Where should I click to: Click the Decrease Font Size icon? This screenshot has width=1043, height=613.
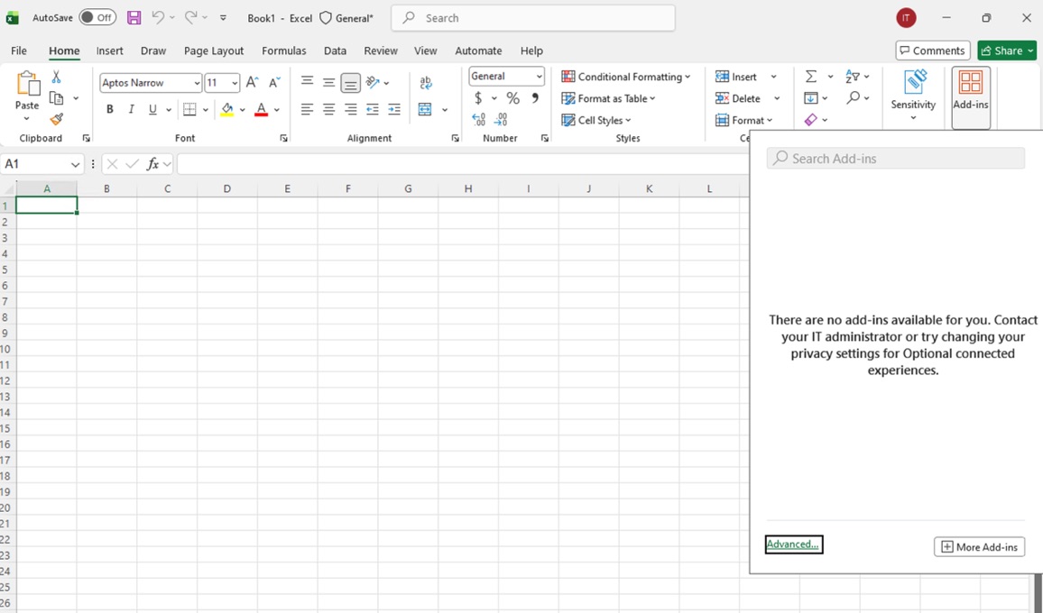point(273,82)
